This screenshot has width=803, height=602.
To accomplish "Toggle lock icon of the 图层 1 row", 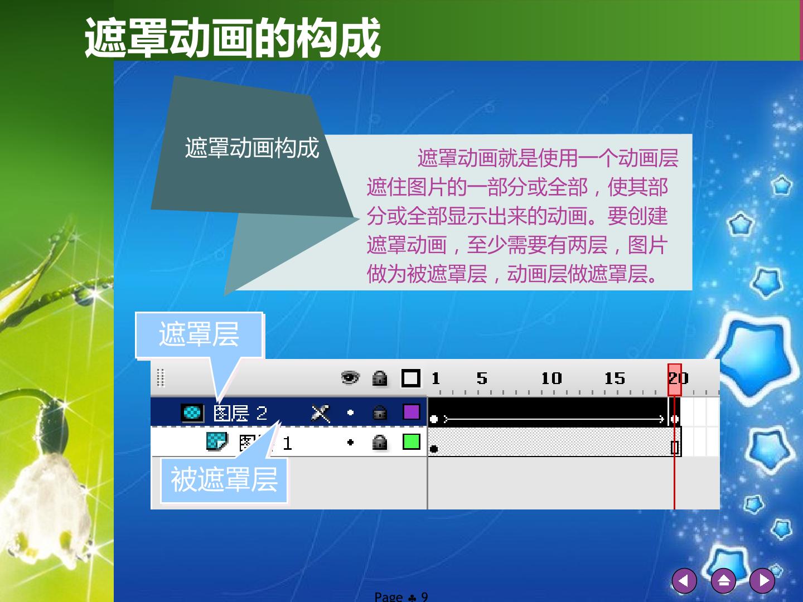I will pos(380,442).
